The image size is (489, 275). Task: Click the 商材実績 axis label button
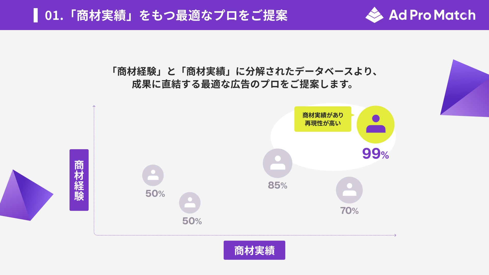click(254, 250)
